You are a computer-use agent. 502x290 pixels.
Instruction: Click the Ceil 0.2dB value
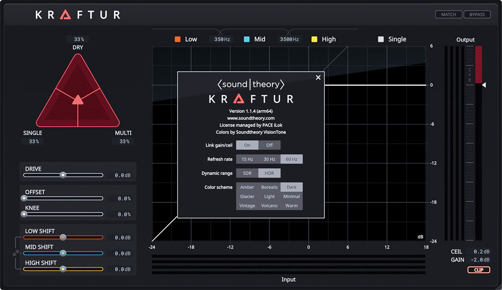[x=479, y=252]
